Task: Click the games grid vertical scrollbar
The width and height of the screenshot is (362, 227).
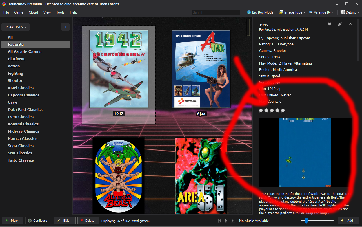Action: coord(248,28)
